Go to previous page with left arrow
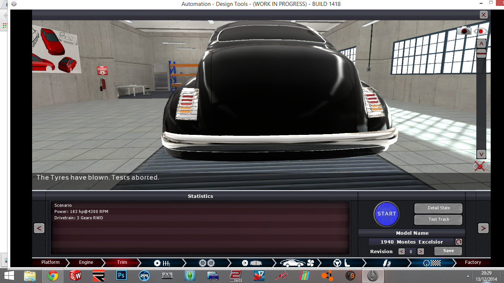 [39, 228]
